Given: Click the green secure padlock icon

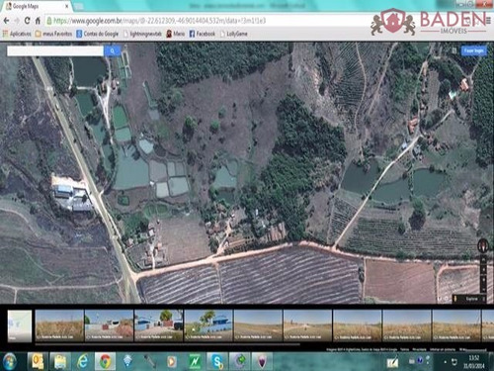Looking at the screenshot, I should pos(49,21).
